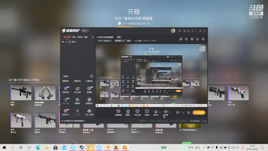Mute the 扬声器 speaker

click(x=165, y=113)
